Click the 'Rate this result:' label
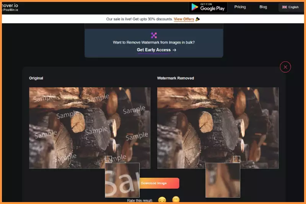 coord(140,200)
